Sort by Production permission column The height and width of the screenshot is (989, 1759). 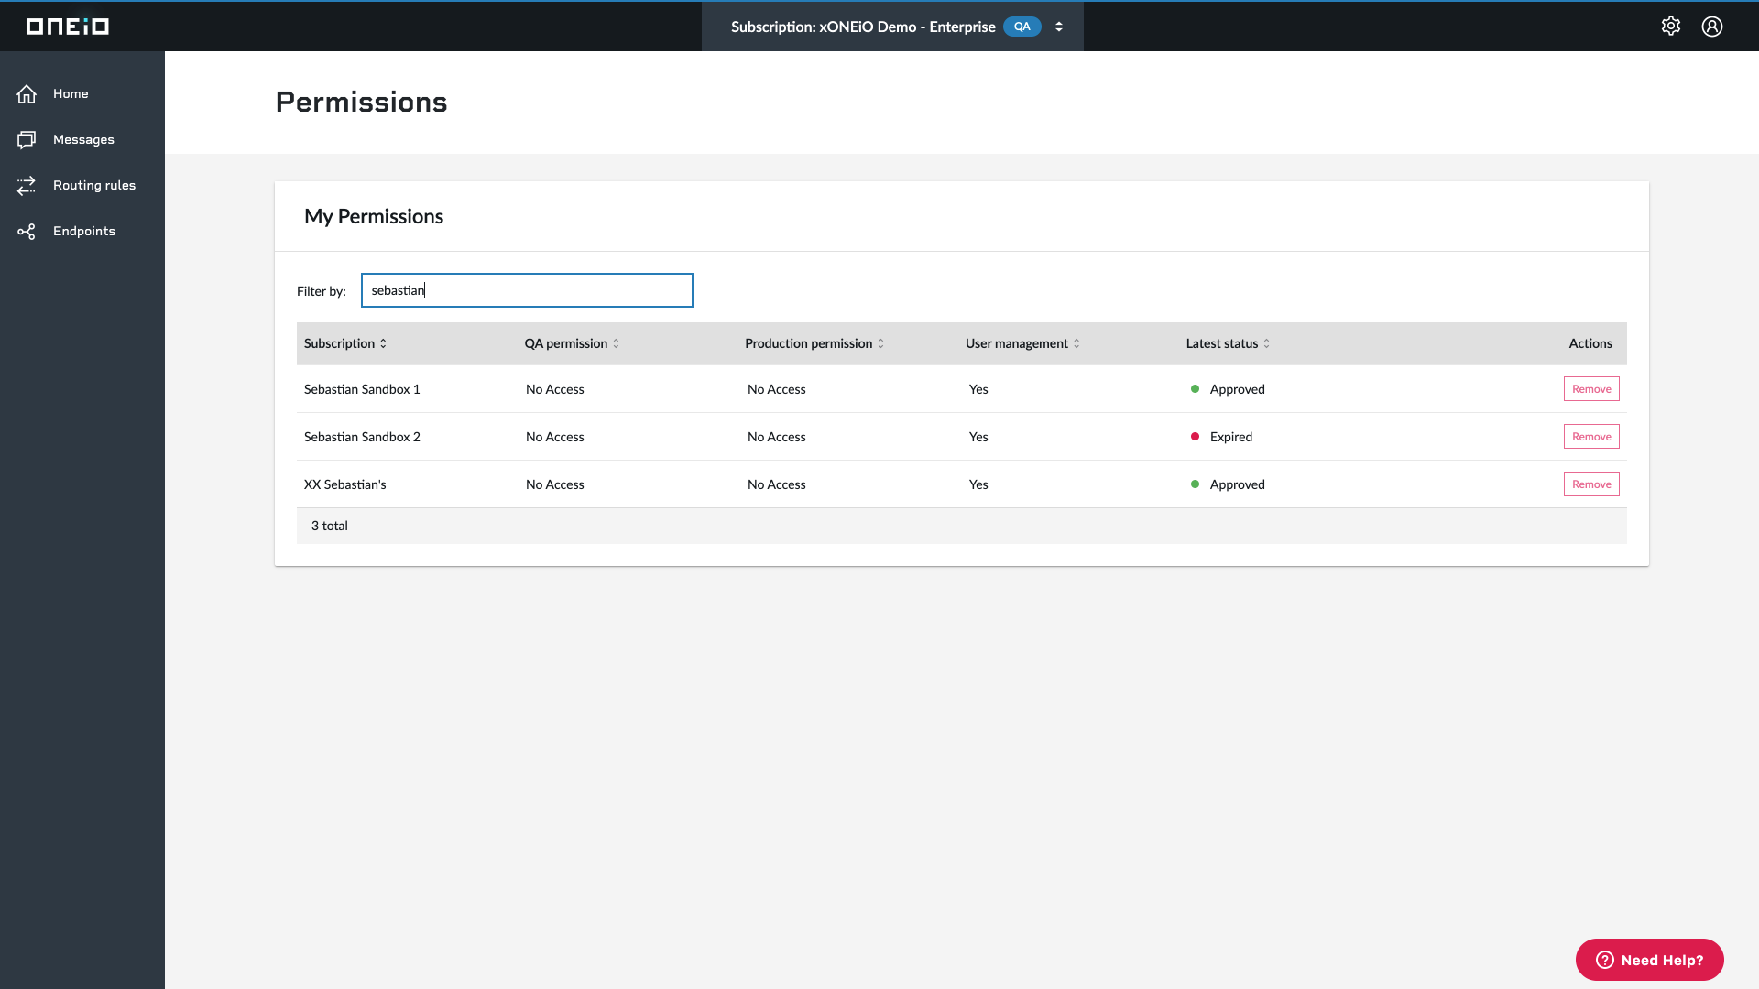tap(814, 343)
